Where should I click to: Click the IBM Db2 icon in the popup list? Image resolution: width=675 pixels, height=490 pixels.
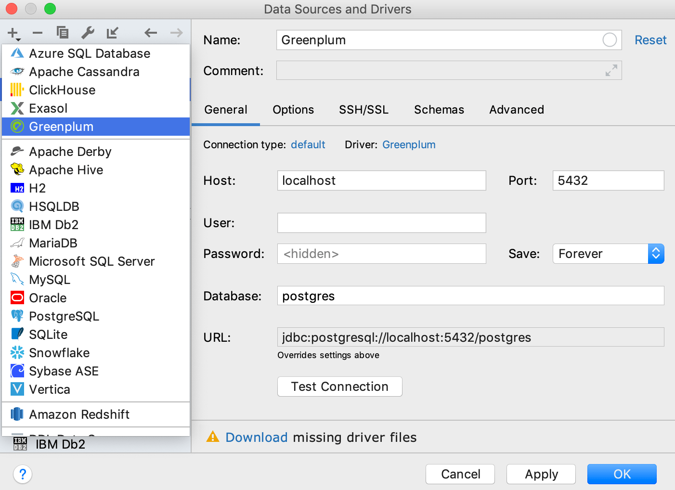(x=17, y=225)
